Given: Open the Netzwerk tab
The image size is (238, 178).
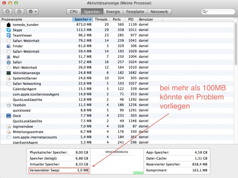Looking at the screenshot, I should [x=159, y=11].
